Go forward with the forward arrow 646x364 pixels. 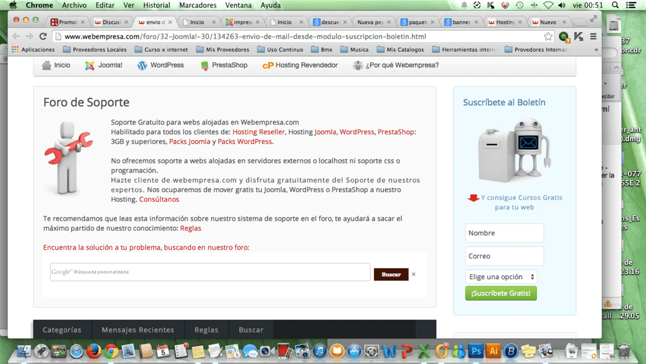coord(29,36)
